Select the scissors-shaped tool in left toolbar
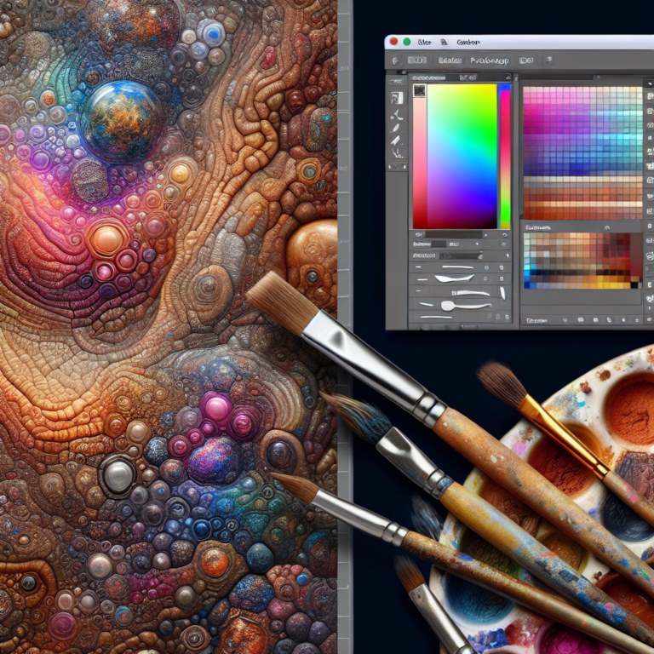654x654 pixels. tap(397, 115)
